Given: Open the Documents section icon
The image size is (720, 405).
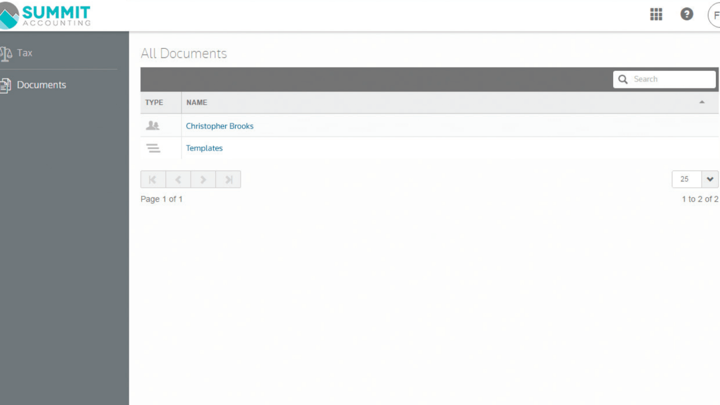Looking at the screenshot, I should [6, 84].
